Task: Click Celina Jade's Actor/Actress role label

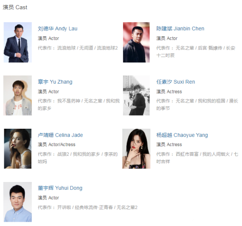Action: pyautogui.click(x=62, y=145)
